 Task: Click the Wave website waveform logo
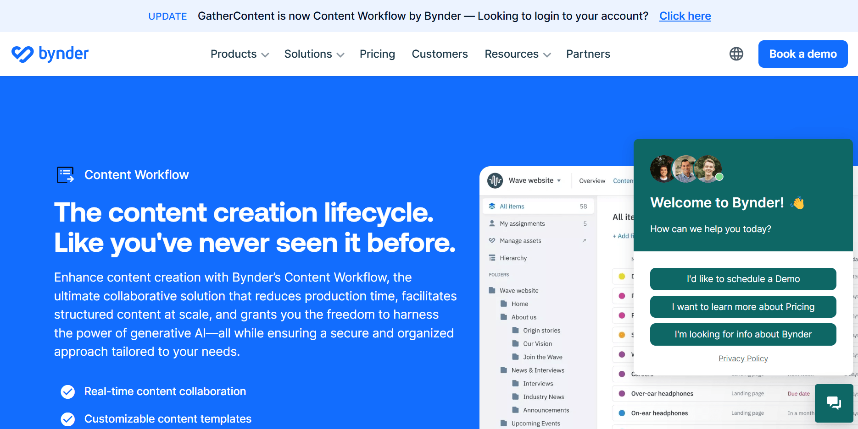point(495,180)
